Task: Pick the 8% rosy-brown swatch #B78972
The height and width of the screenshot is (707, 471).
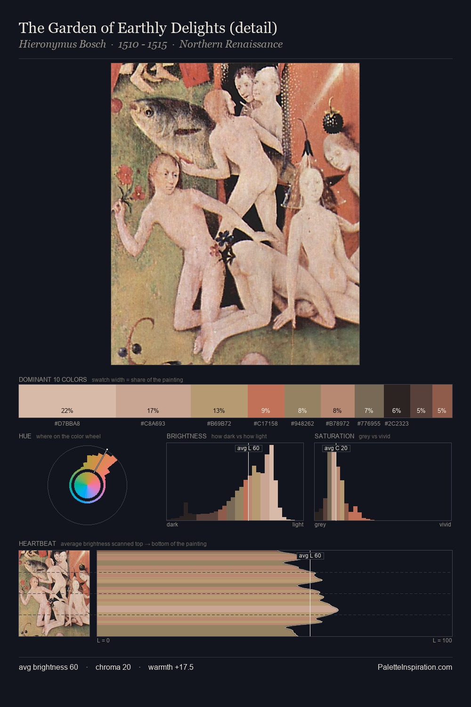Action: (x=337, y=401)
